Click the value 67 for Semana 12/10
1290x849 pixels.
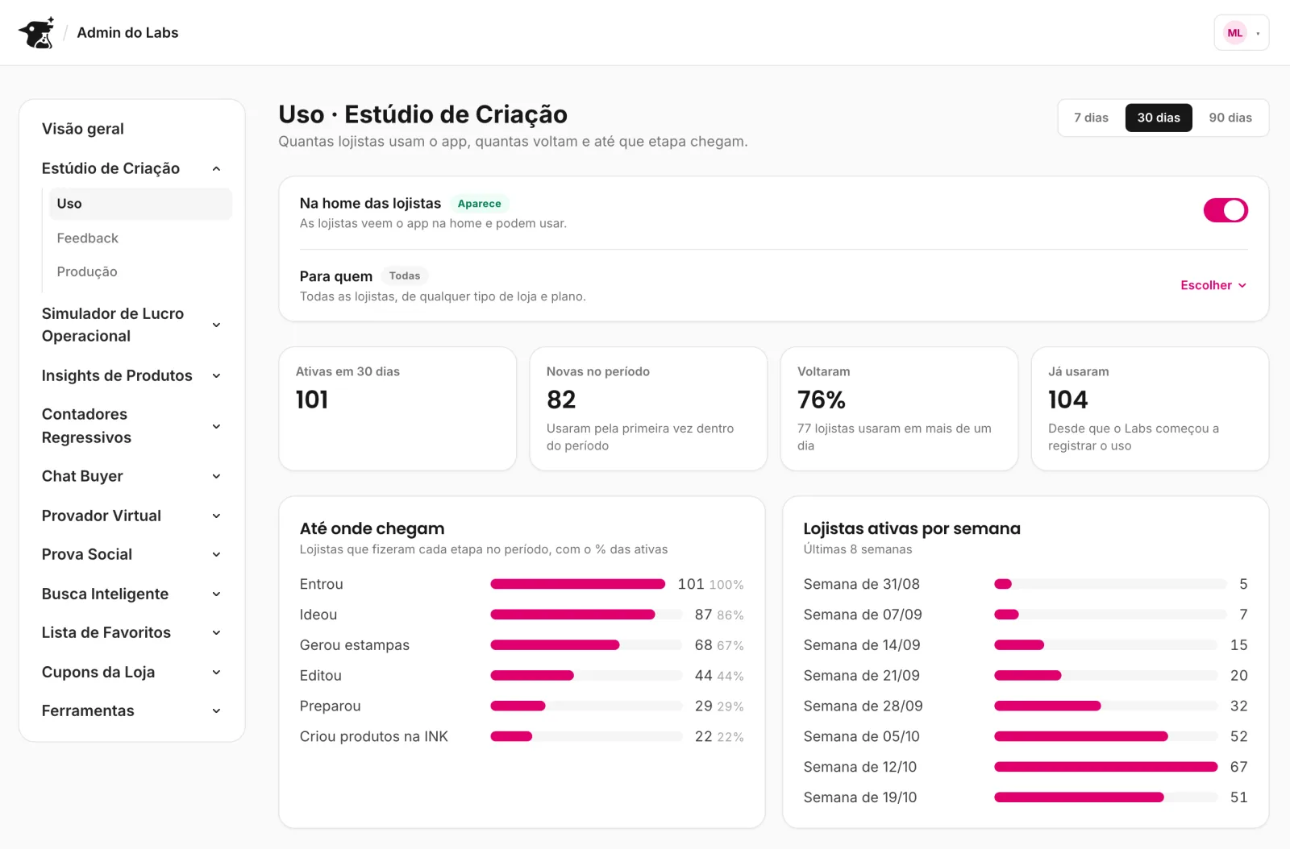(x=1239, y=767)
